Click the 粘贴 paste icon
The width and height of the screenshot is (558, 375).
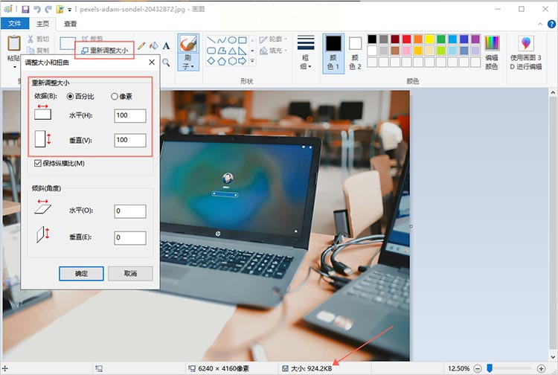[14, 43]
